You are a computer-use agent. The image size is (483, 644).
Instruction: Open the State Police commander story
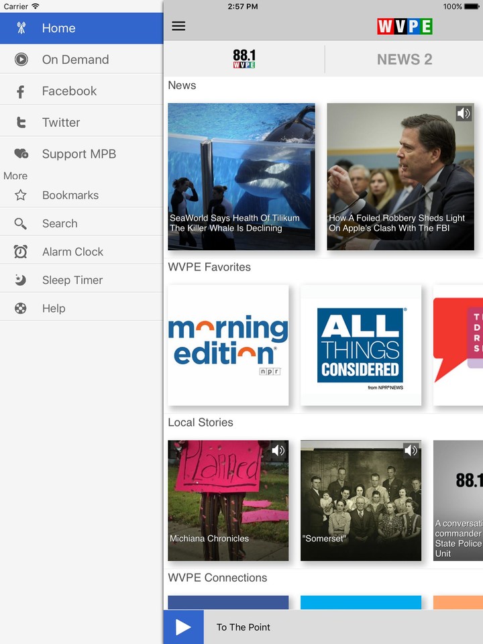458,500
